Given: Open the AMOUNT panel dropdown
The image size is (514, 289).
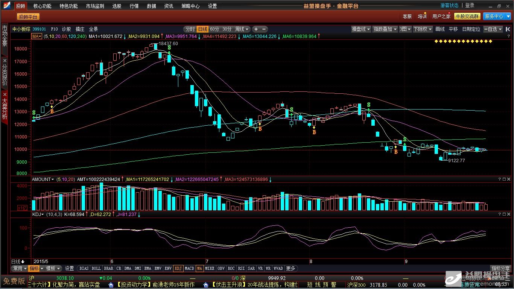Looking at the screenshot, I should pyautogui.click(x=43, y=179).
